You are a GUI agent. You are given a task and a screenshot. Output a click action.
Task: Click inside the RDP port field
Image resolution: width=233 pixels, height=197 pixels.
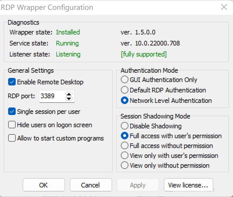pyautogui.click(x=51, y=96)
